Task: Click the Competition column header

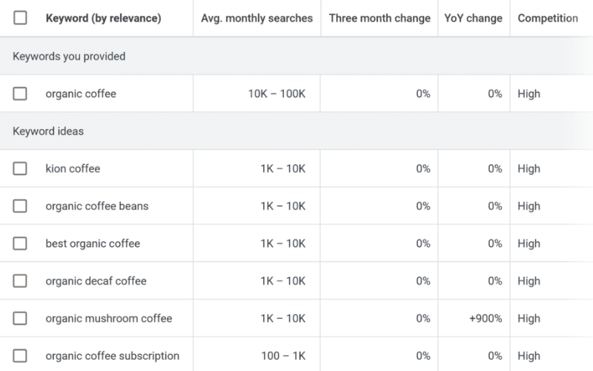Action: (548, 19)
